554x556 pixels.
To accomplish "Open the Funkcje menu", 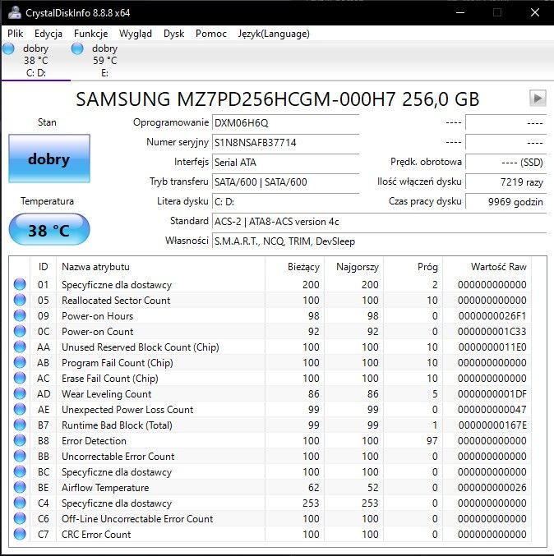I will [x=91, y=34].
